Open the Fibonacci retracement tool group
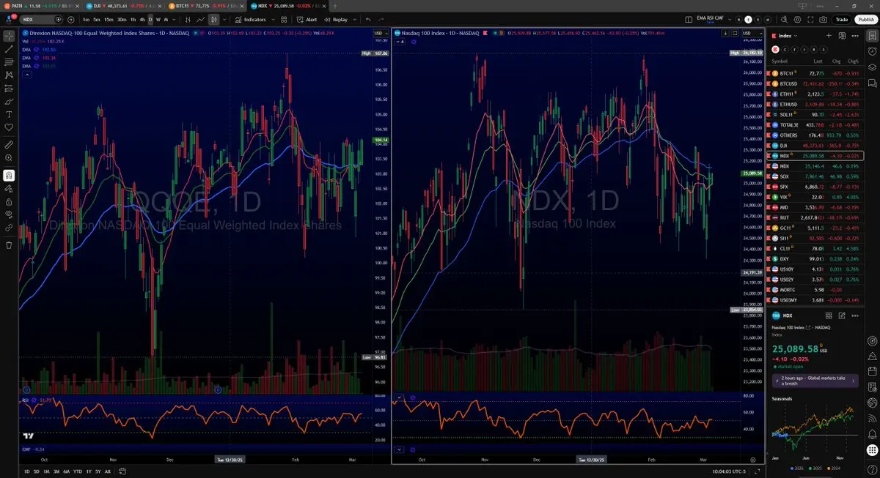Viewport: 880px width, 478px height. point(9,61)
